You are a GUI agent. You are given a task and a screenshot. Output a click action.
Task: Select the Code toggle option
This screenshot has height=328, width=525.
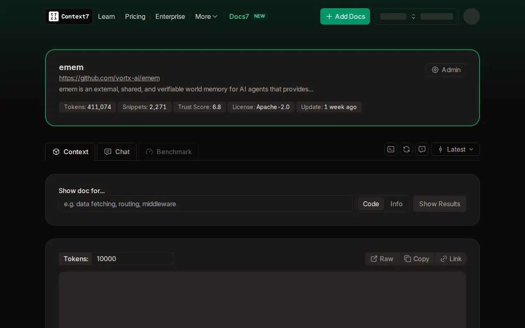coord(371,204)
